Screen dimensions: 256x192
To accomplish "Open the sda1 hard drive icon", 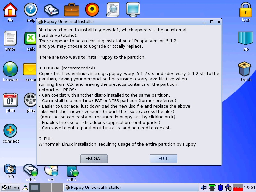I will tap(31, 170).
